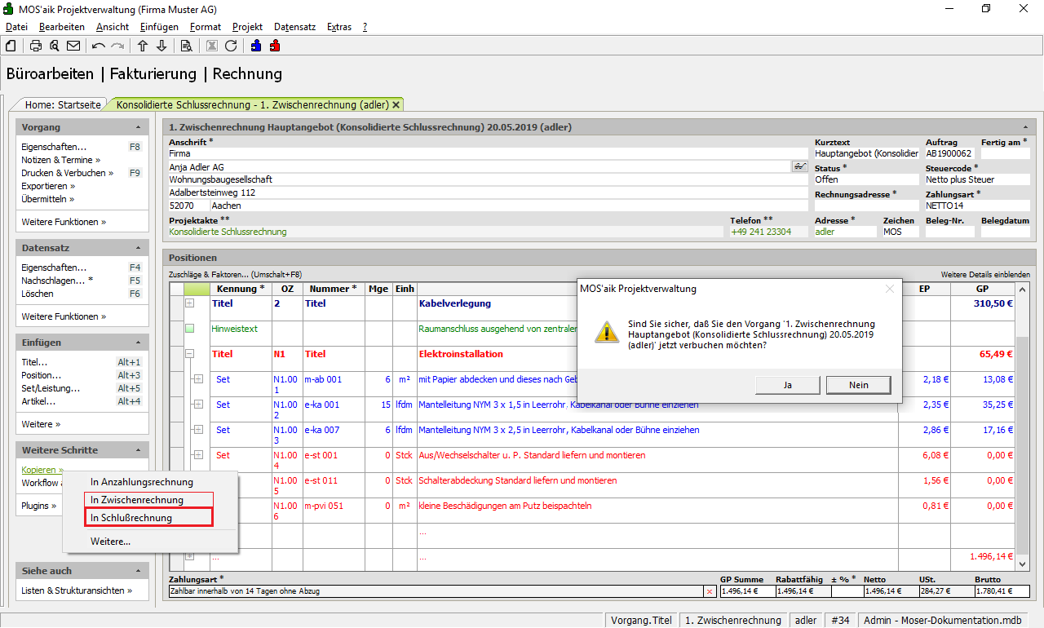Click the positions table scrollbar down arrow
1044x628 pixels.
click(x=1023, y=564)
